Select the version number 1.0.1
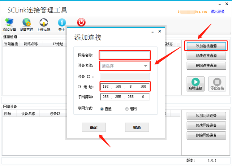The height and width of the screenshot is (166, 232). point(212,160)
